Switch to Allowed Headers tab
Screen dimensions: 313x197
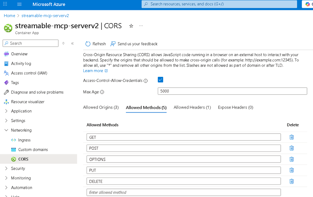point(192,107)
